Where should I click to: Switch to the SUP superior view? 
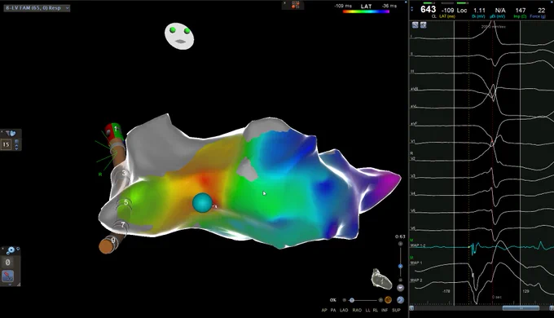click(396, 310)
